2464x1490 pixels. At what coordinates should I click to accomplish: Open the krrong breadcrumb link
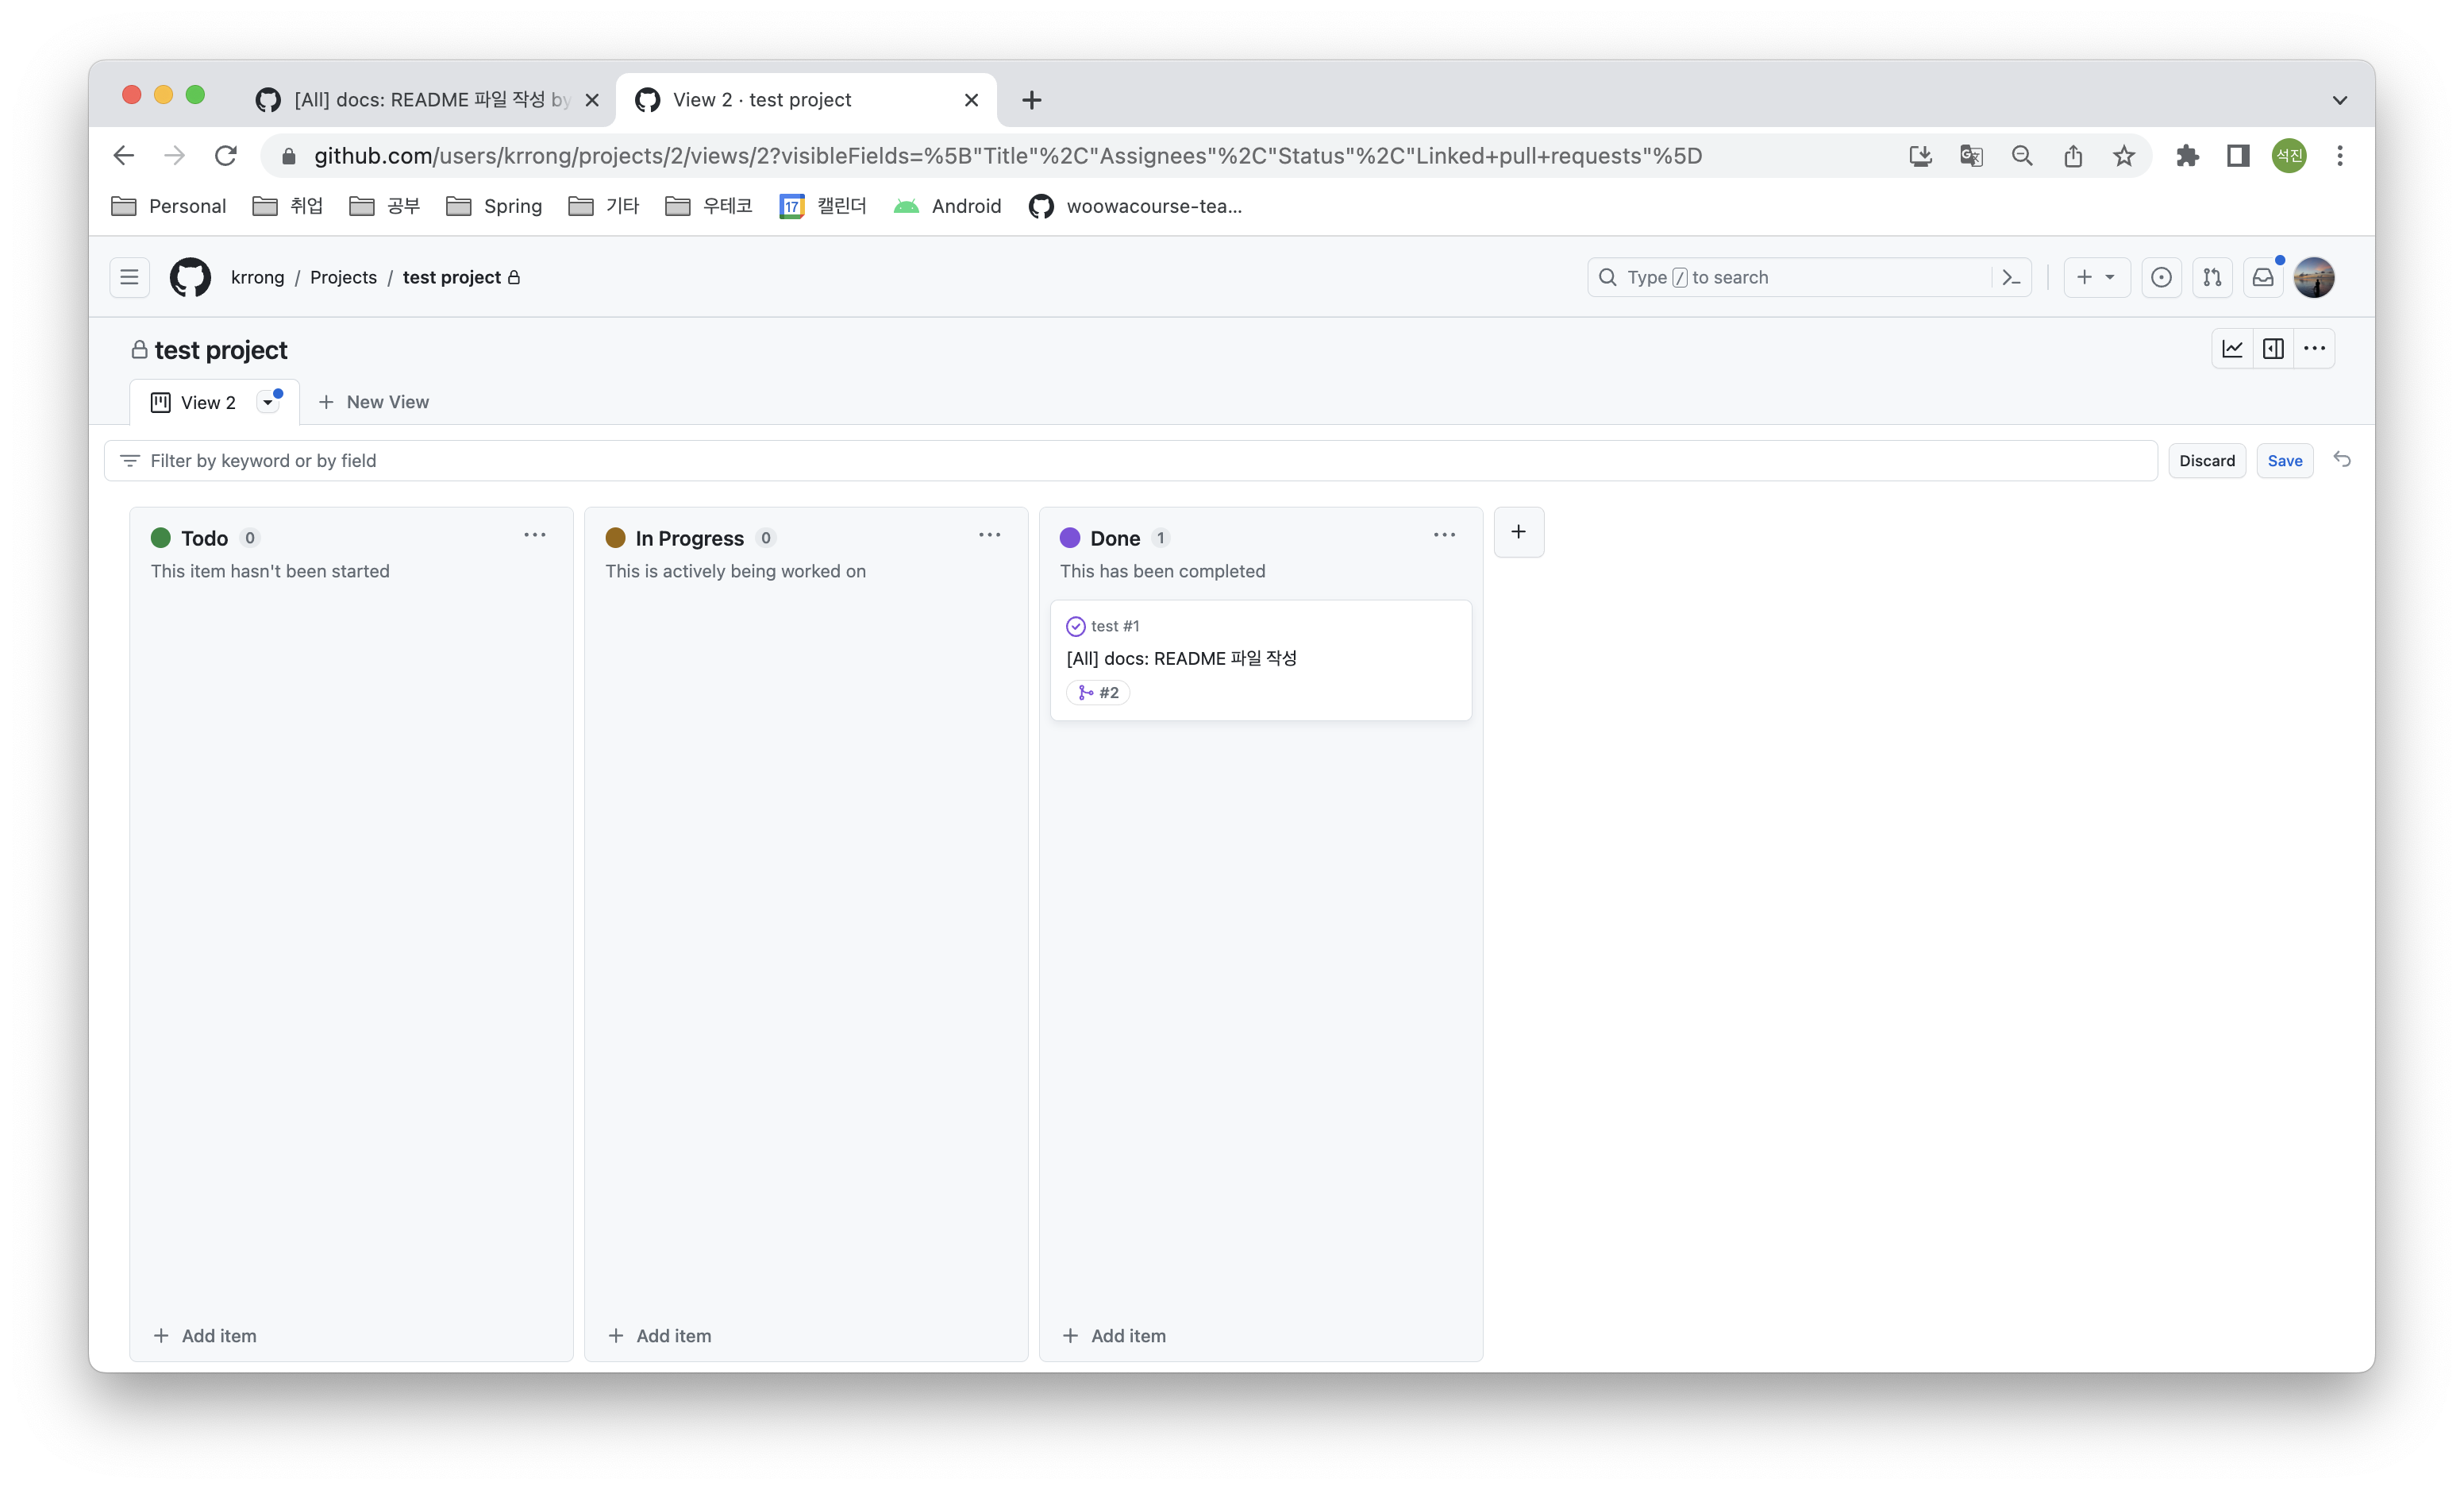click(x=257, y=277)
